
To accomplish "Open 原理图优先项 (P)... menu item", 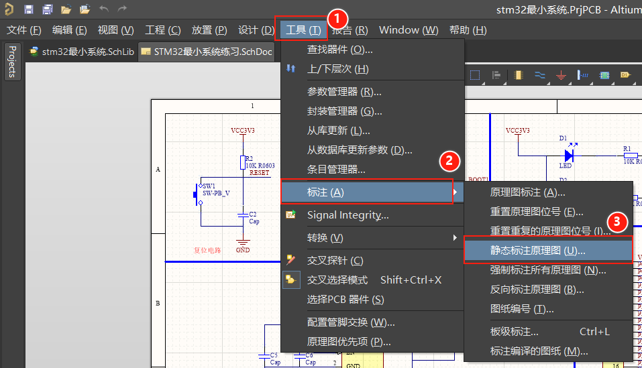I will 372,342.
